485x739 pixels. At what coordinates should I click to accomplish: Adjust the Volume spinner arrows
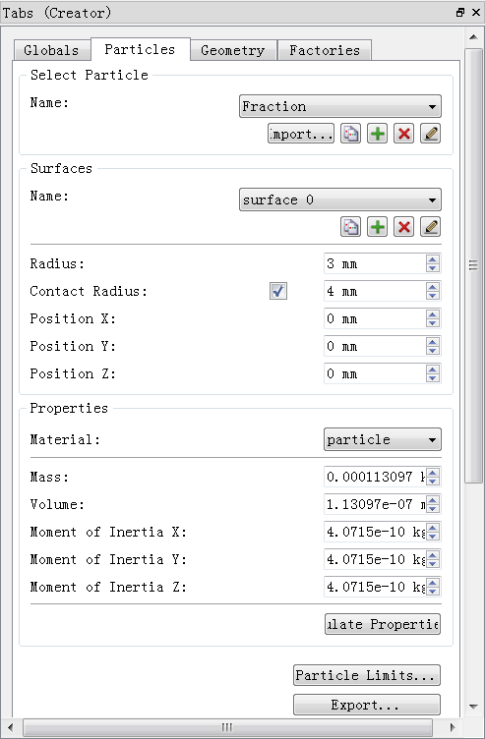tap(433, 504)
